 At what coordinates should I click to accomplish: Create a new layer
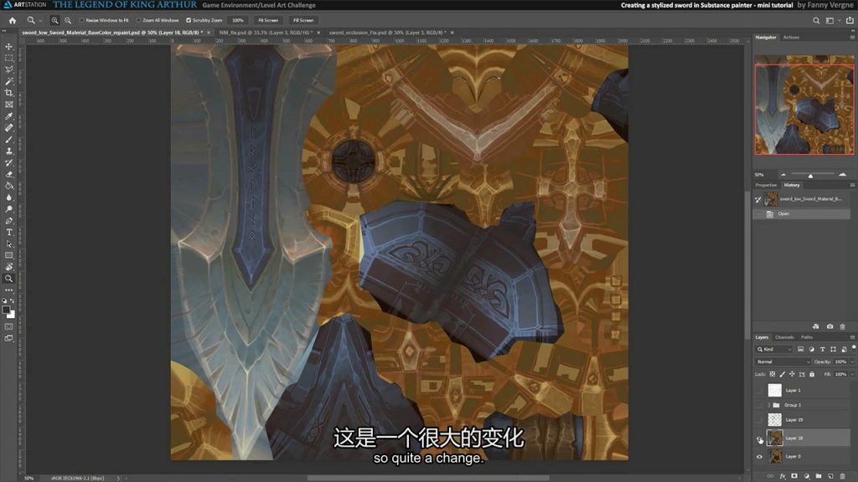[830, 476]
